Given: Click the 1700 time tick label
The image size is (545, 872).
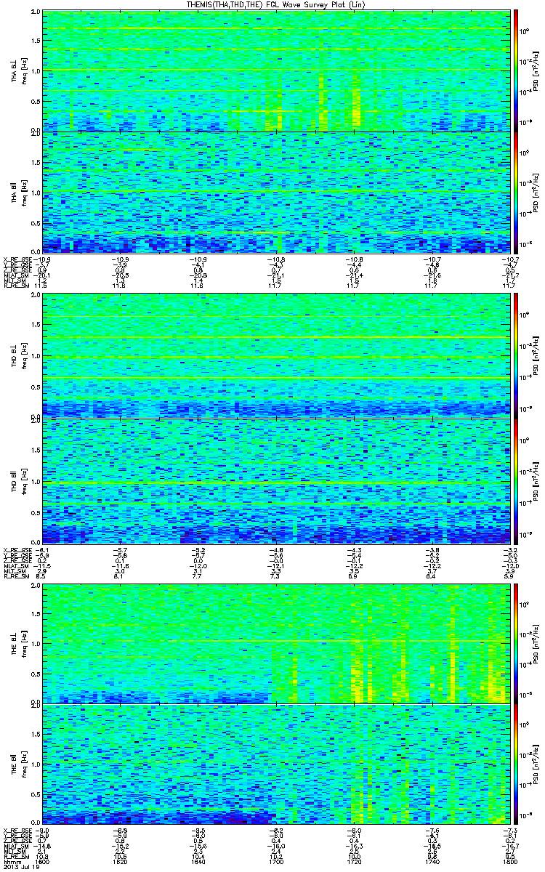Looking at the screenshot, I should coord(277,861).
